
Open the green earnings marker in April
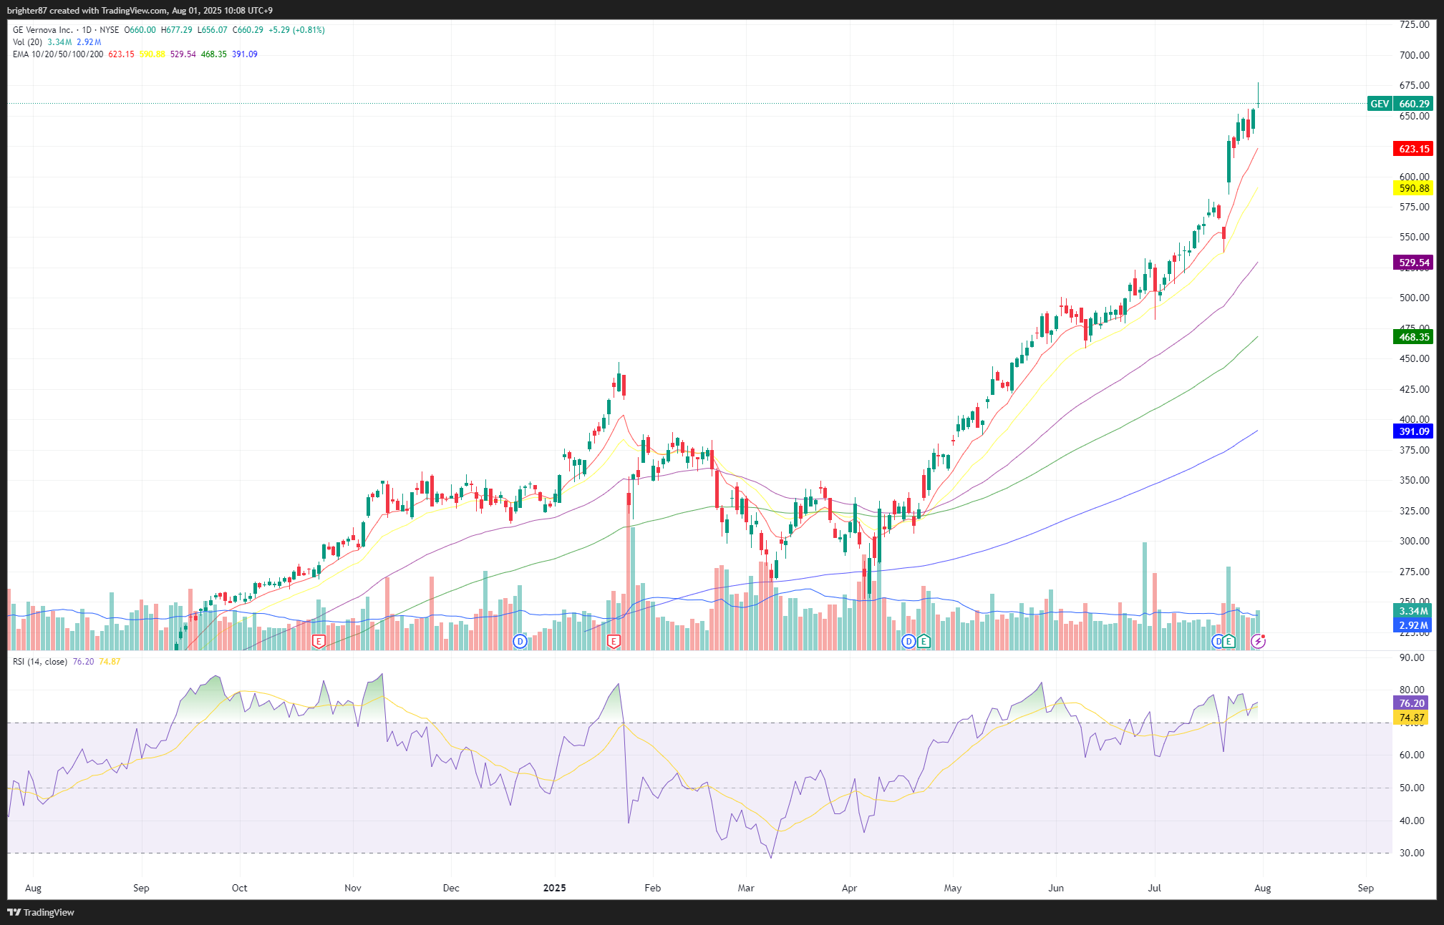924,642
